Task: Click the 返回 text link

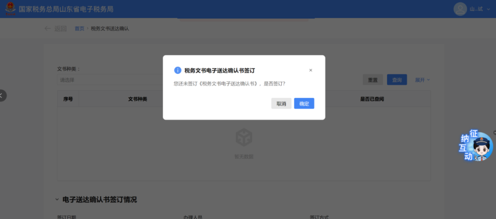Action: [61, 28]
